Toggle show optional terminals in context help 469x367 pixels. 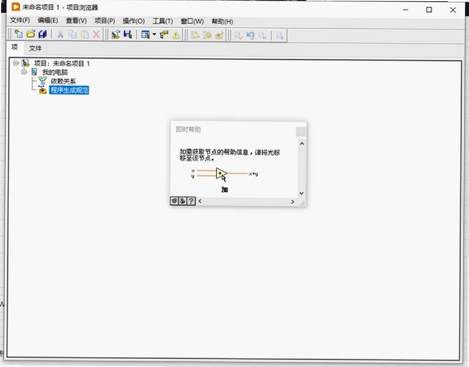tap(175, 201)
